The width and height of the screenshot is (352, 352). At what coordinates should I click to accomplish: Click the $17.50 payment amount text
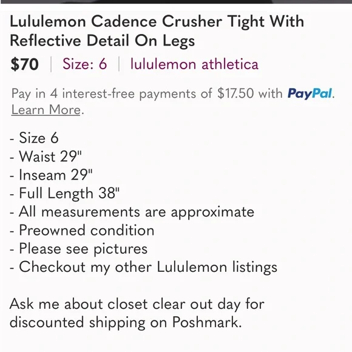pyautogui.click(x=235, y=93)
